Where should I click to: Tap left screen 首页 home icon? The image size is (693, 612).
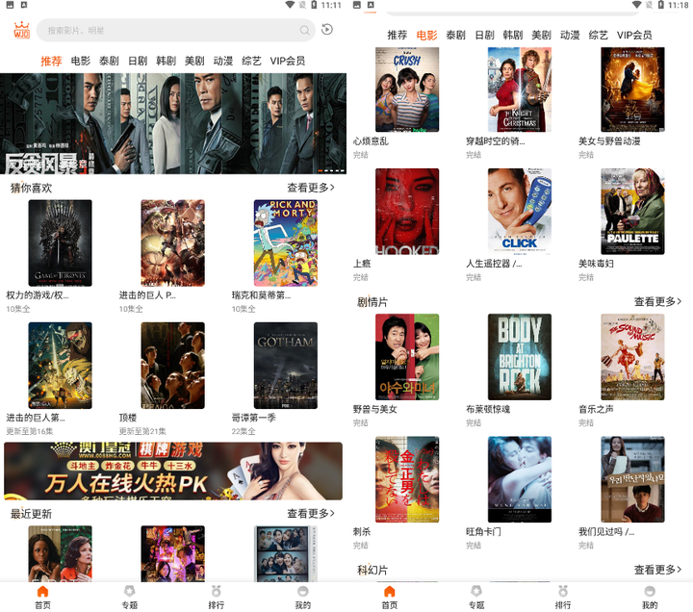click(x=42, y=591)
